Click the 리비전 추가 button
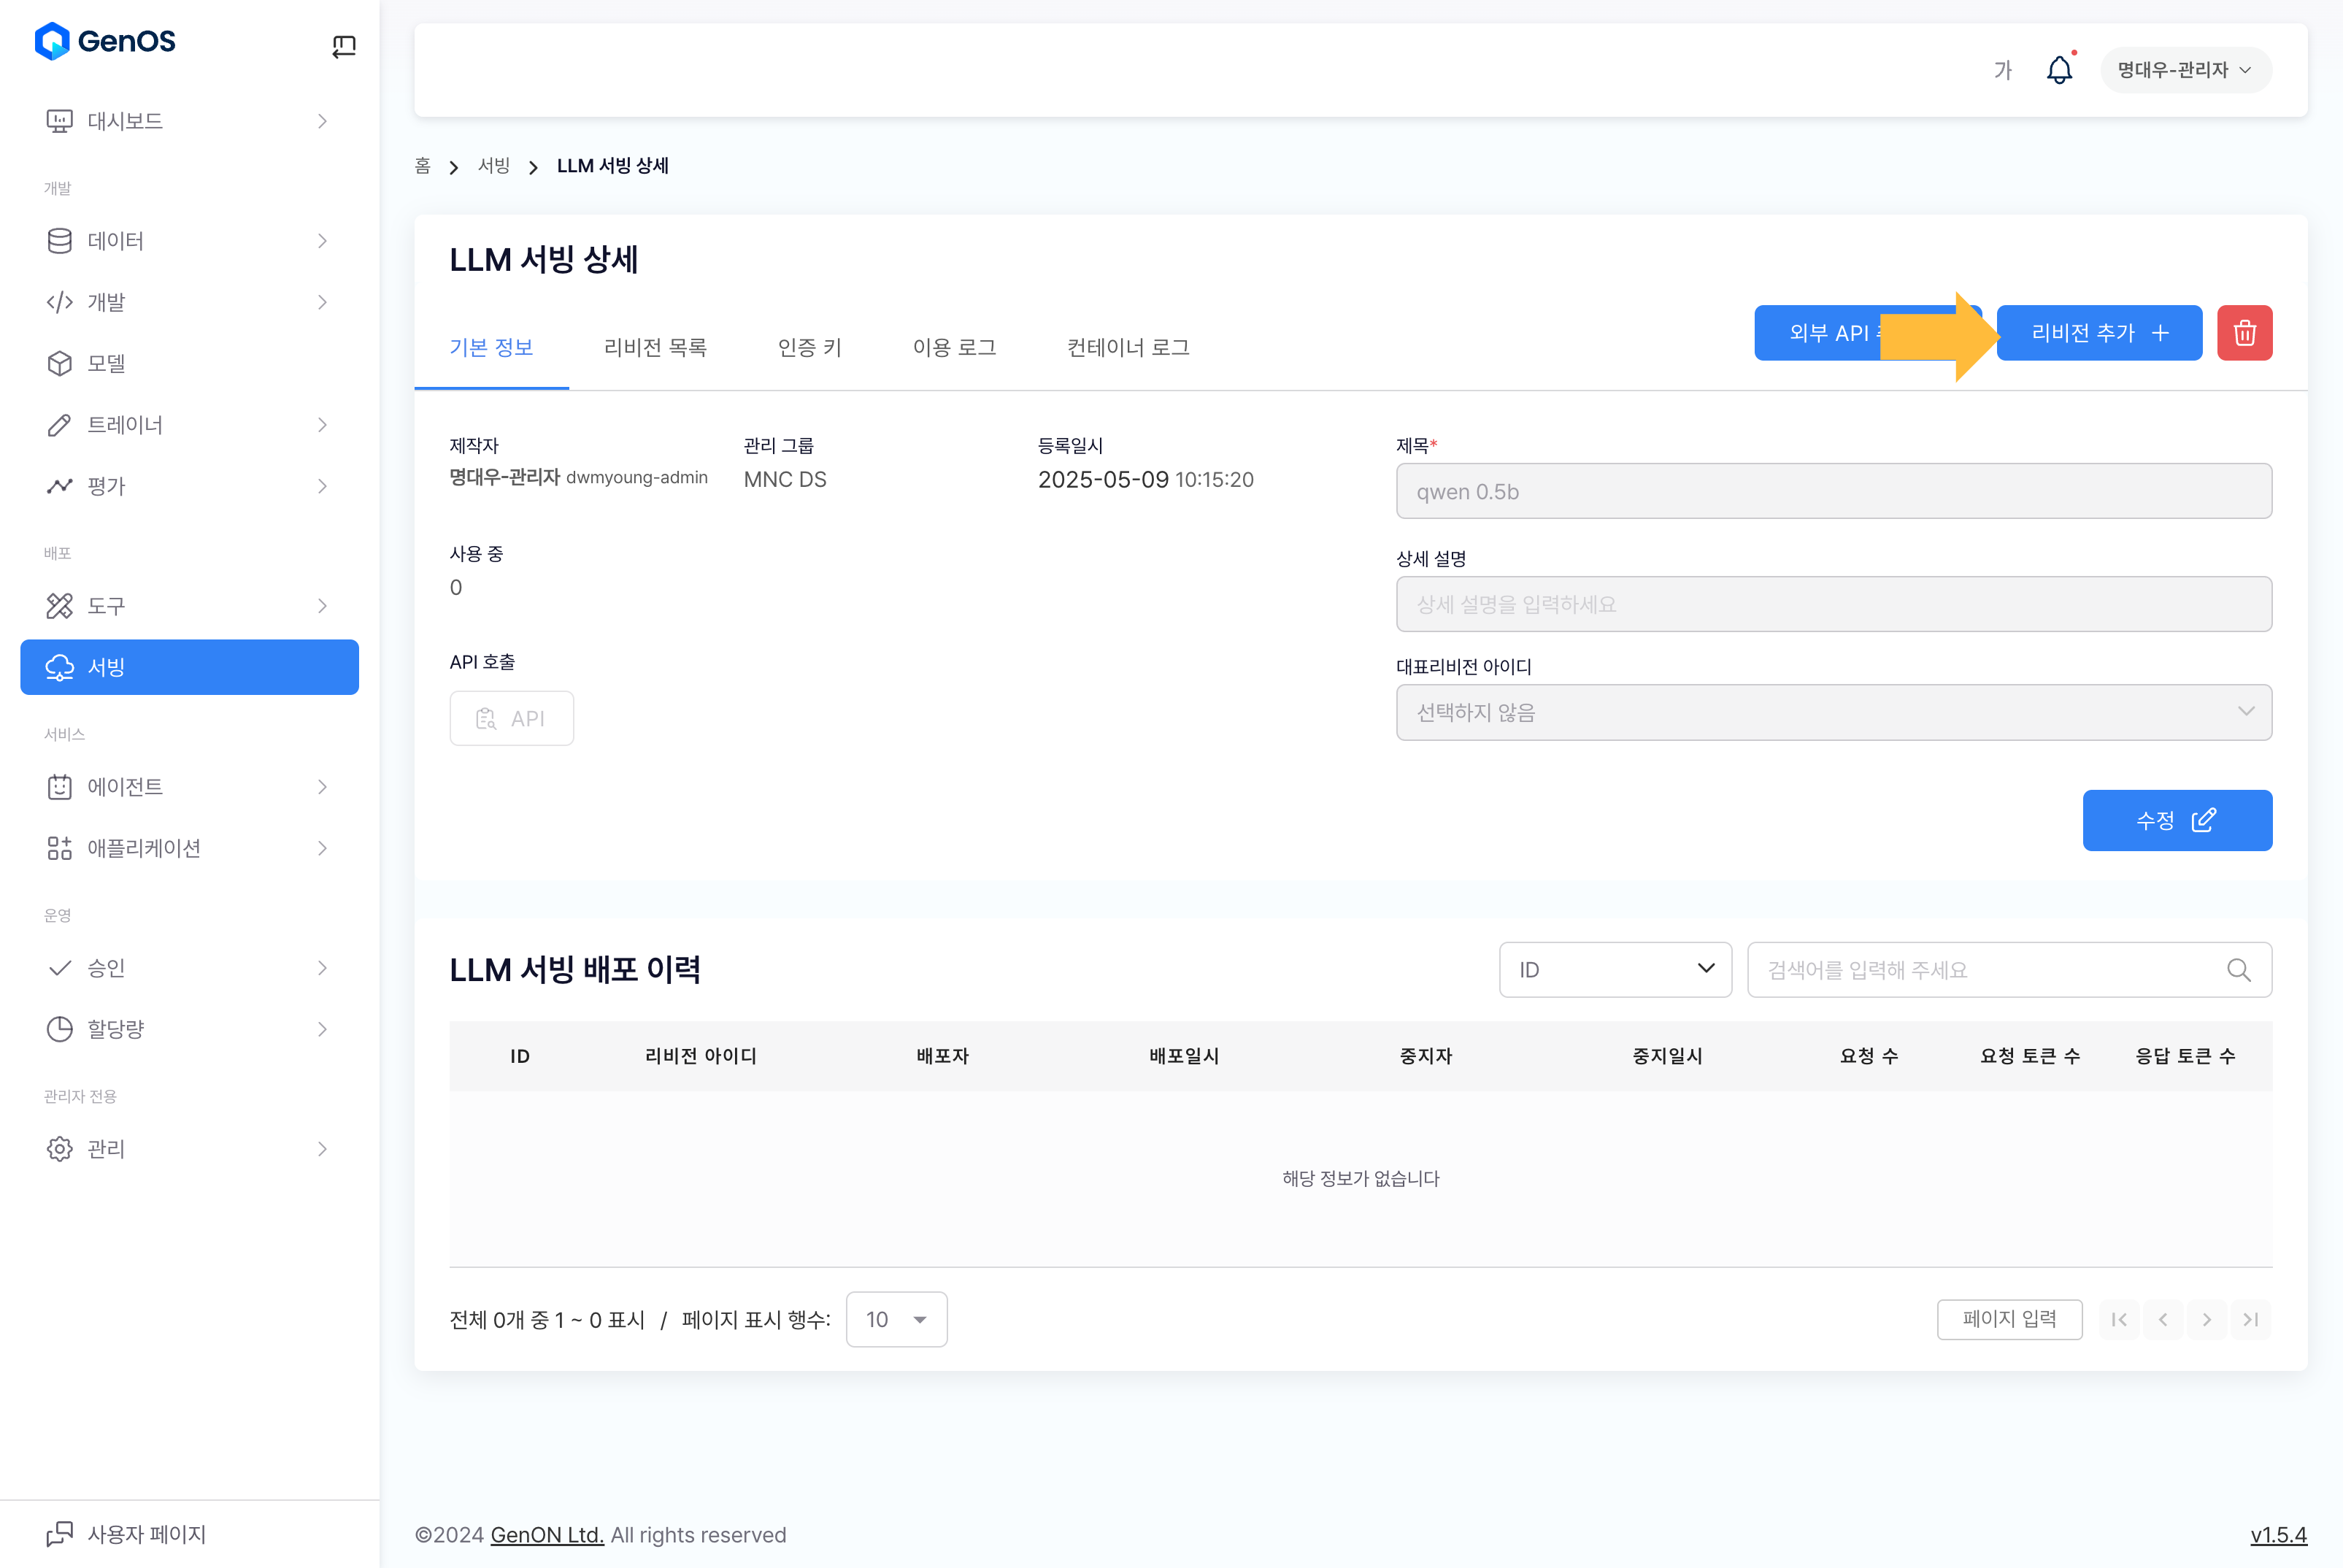Viewport: 2343px width, 1568px height. 2099,333
